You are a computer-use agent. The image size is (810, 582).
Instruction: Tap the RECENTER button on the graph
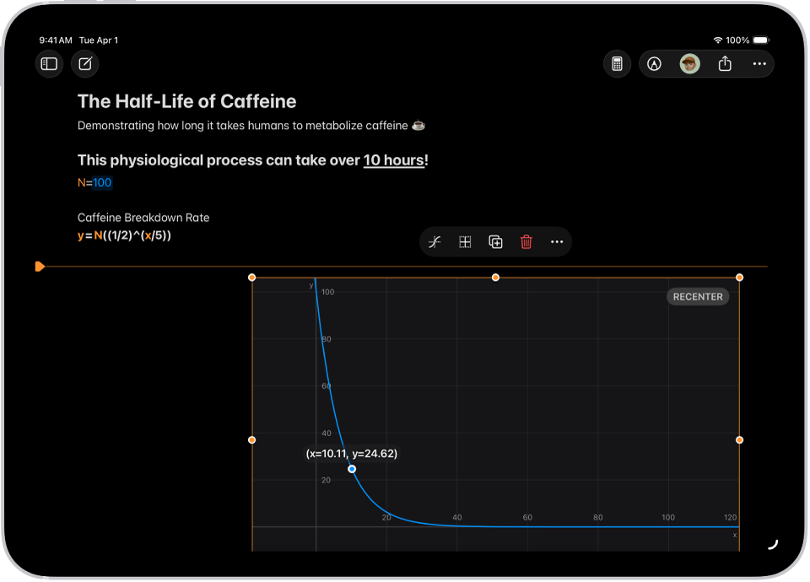(x=698, y=296)
